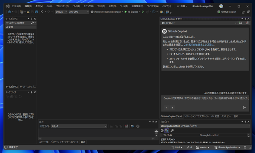
Task: Collapse the 全般 toolbox group
Action: (x=7, y=27)
